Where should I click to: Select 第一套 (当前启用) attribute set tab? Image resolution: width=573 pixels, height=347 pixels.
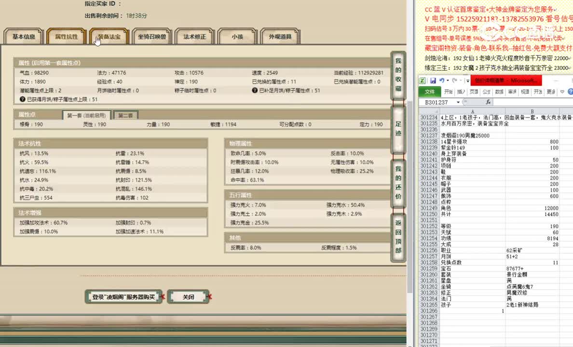click(87, 115)
